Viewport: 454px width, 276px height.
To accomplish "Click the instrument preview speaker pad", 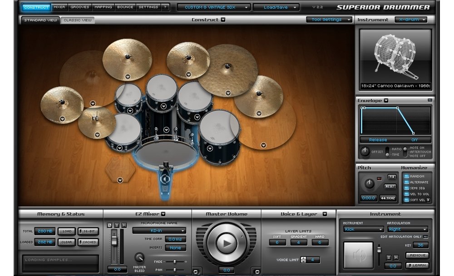I will [x=358, y=255].
